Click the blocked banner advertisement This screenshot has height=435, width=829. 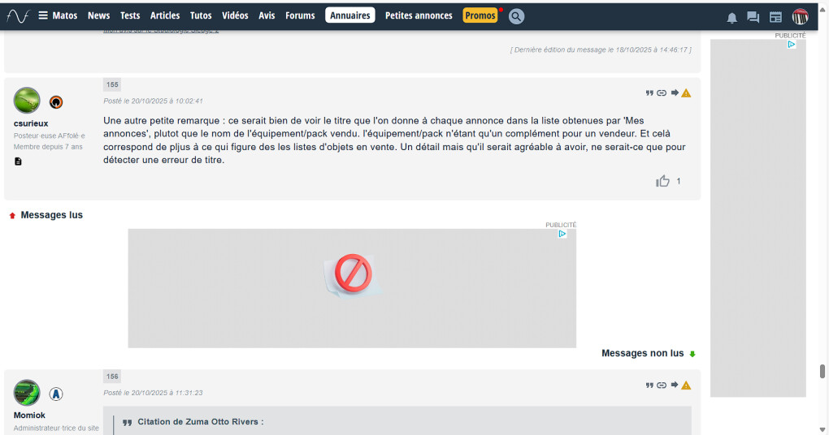(352, 288)
